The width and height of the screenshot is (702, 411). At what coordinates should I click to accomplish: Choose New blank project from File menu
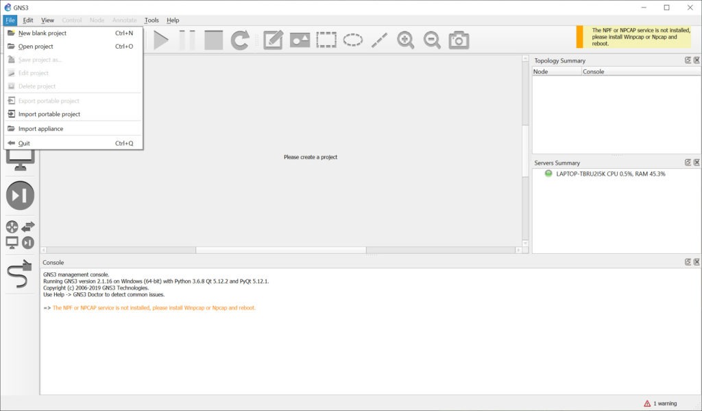pyautogui.click(x=73, y=33)
